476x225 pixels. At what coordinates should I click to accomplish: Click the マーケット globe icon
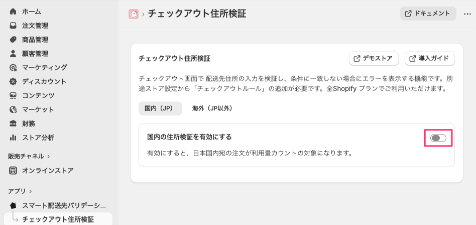pos(13,109)
